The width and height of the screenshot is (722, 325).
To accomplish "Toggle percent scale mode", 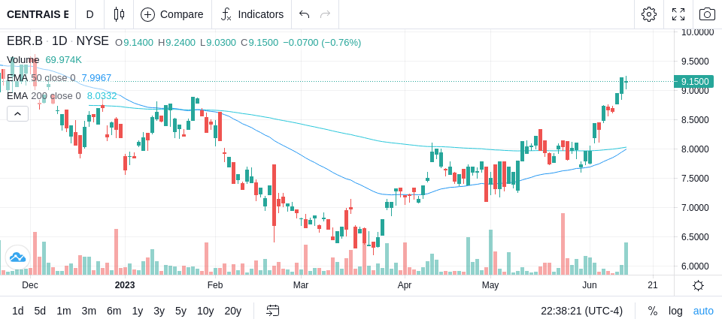I will 653,311.
